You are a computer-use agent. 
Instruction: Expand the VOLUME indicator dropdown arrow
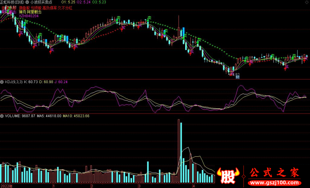[x=2, y=116]
